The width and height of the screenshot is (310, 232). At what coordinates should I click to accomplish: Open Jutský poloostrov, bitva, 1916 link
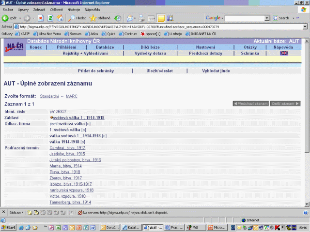pyautogui.click(x=75, y=160)
